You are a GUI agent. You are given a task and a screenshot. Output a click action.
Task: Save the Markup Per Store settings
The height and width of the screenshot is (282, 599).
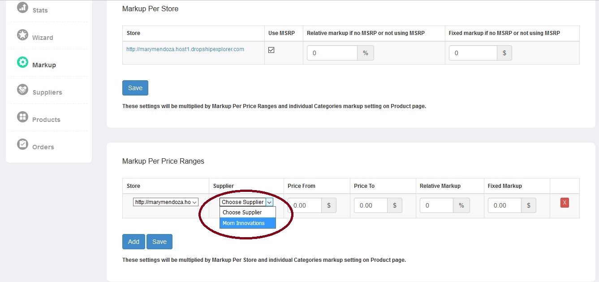click(135, 88)
